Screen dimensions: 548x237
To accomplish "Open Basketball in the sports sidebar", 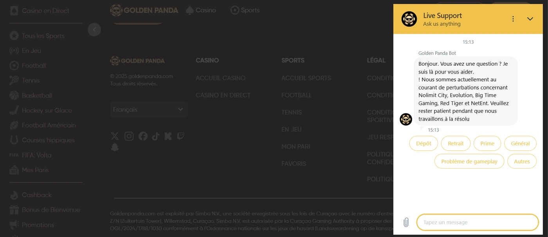I will point(37,95).
